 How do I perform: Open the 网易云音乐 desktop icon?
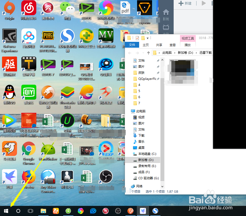pyautogui.click(x=29, y=10)
